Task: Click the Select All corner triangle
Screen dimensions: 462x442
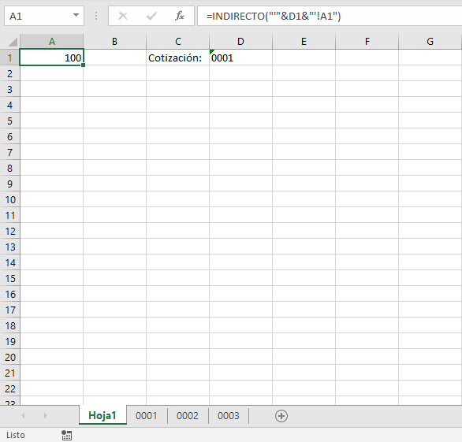Action: click(13, 42)
